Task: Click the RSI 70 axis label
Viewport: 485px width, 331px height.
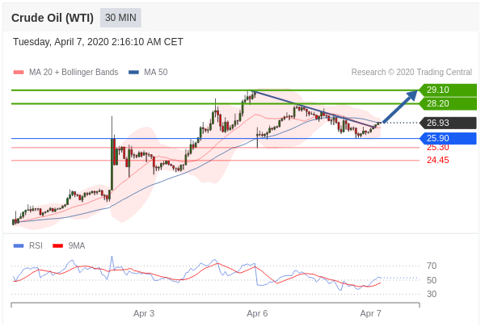Action: (x=432, y=266)
